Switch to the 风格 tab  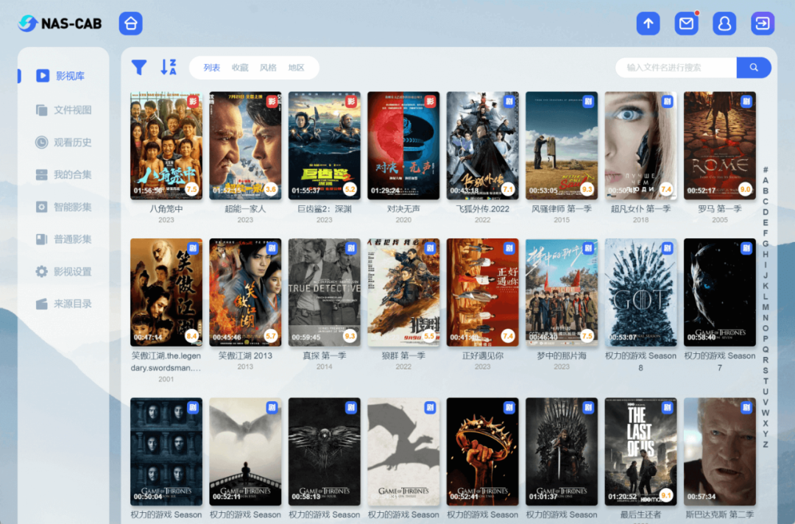pos(268,68)
